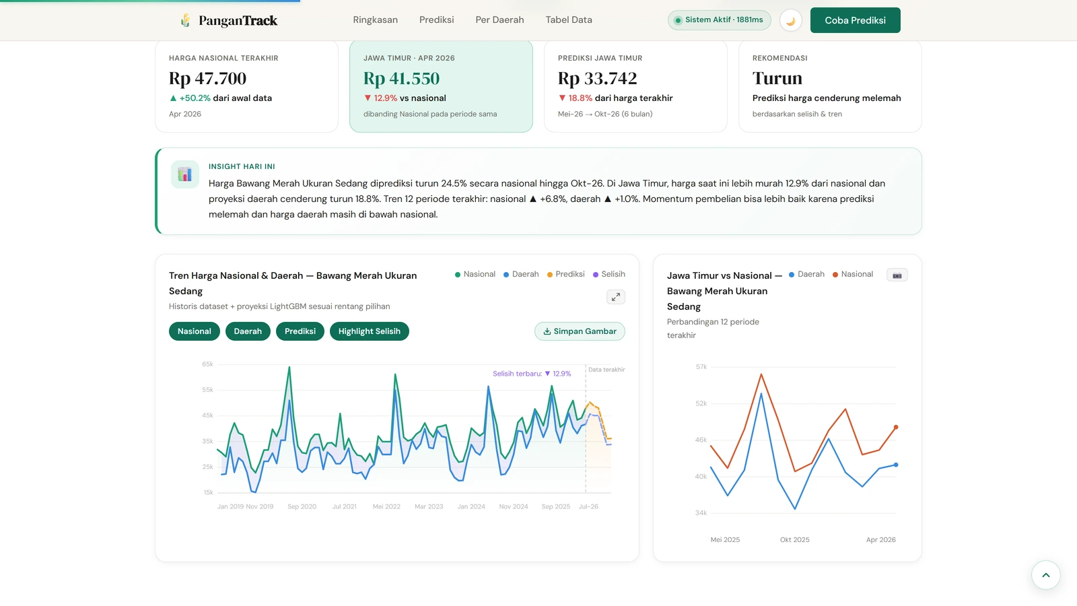The image size is (1077, 606).
Task: Click the Selisih terbaru 12.9% annotation
Action: point(532,374)
